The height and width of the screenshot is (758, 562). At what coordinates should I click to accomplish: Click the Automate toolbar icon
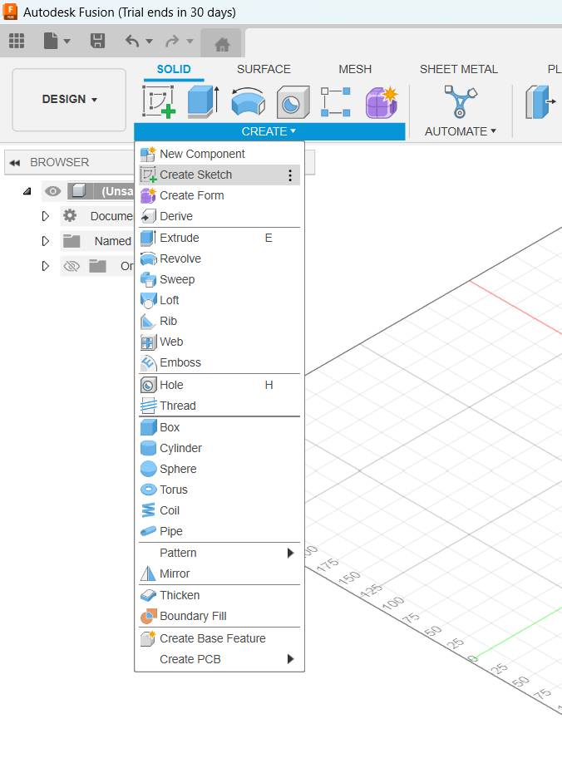tap(460, 101)
